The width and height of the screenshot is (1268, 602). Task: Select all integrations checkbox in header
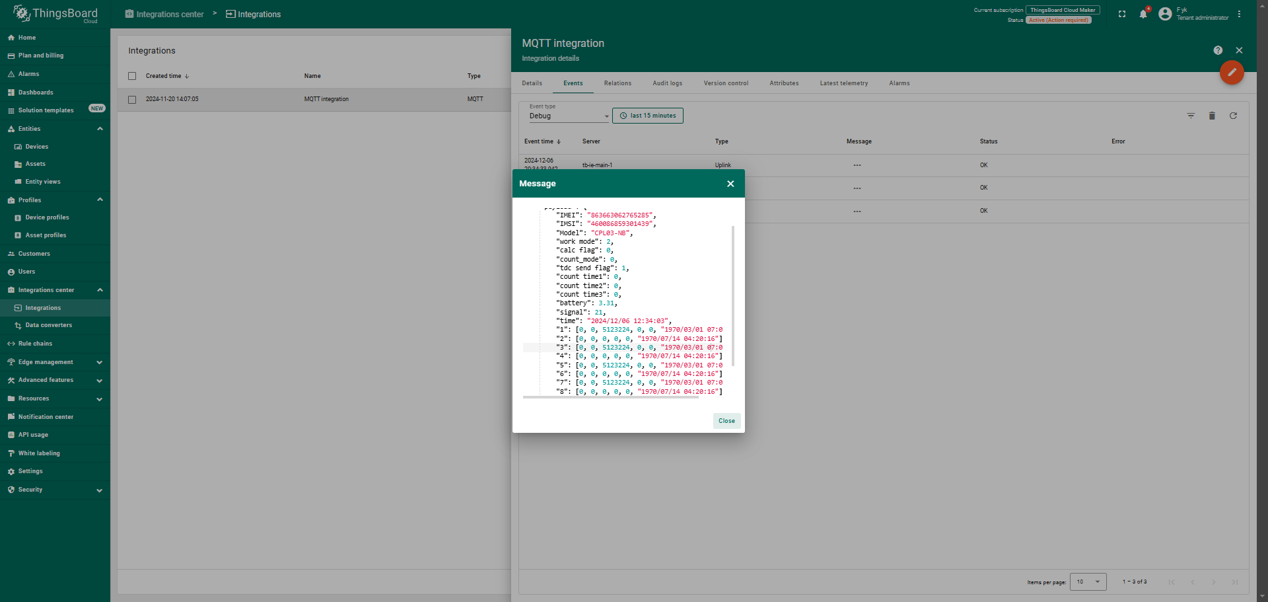[x=132, y=76]
